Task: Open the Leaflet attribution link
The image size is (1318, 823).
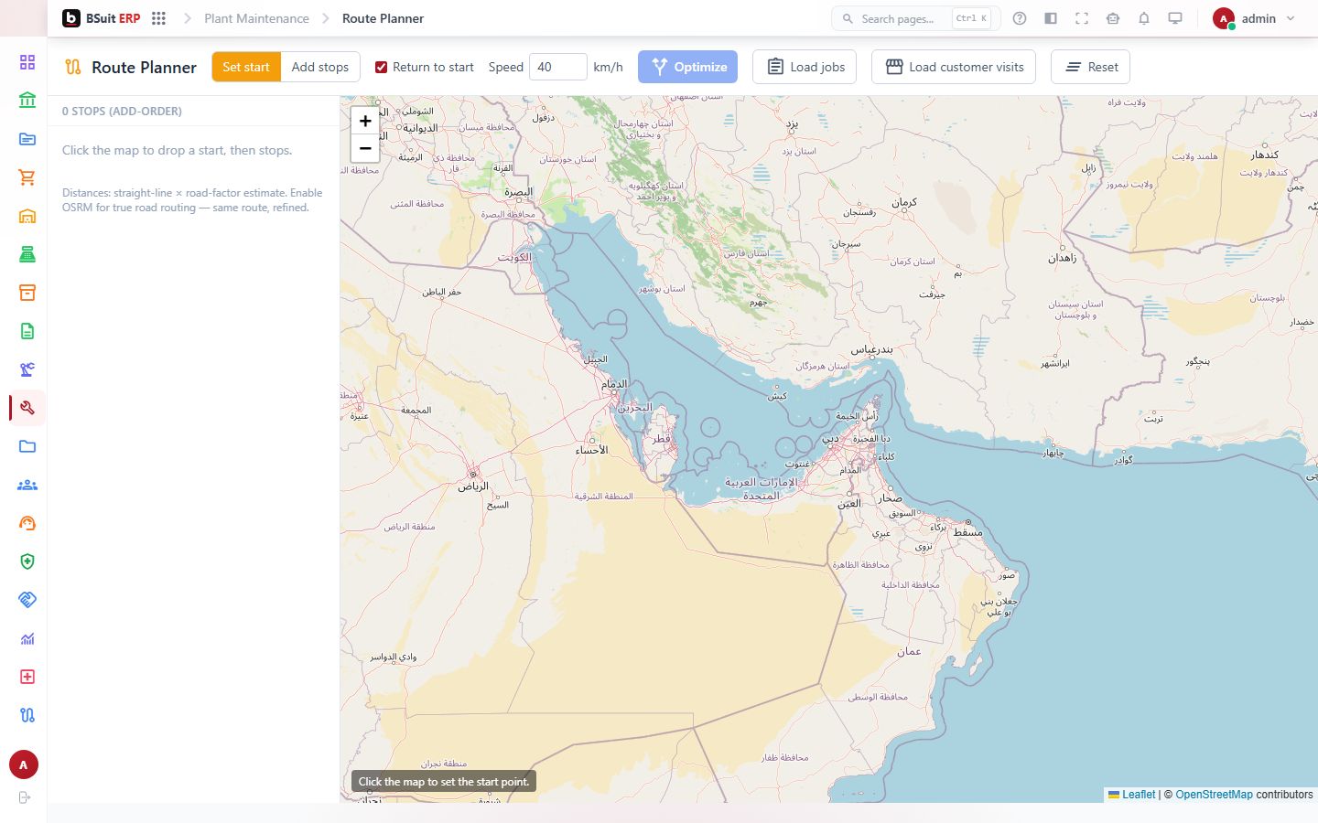Action: click(x=1132, y=795)
